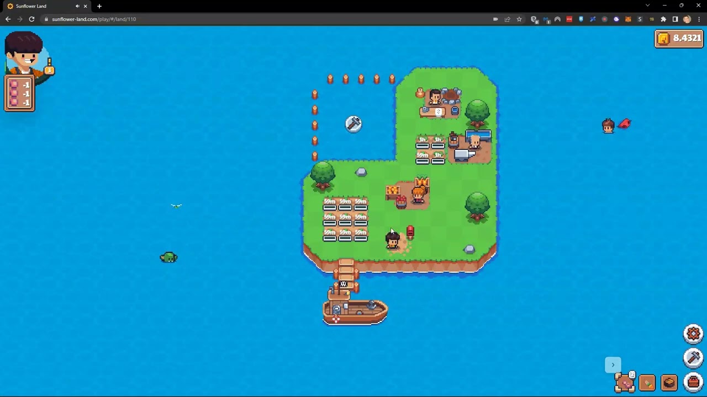The width and height of the screenshot is (707, 397).
Task: Talk to the blacksmith NPC by the anvil
Action: tap(474, 143)
